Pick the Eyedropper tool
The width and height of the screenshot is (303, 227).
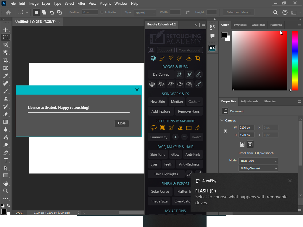pyautogui.click(x=6, y=76)
